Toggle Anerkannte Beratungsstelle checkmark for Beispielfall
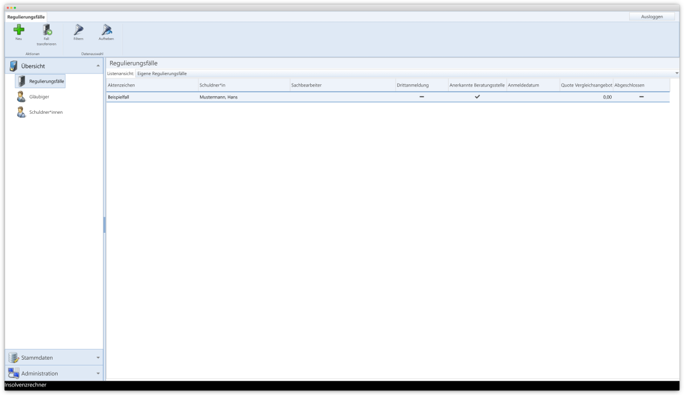Image resolution: width=684 pixels, height=395 pixels. 477,97
